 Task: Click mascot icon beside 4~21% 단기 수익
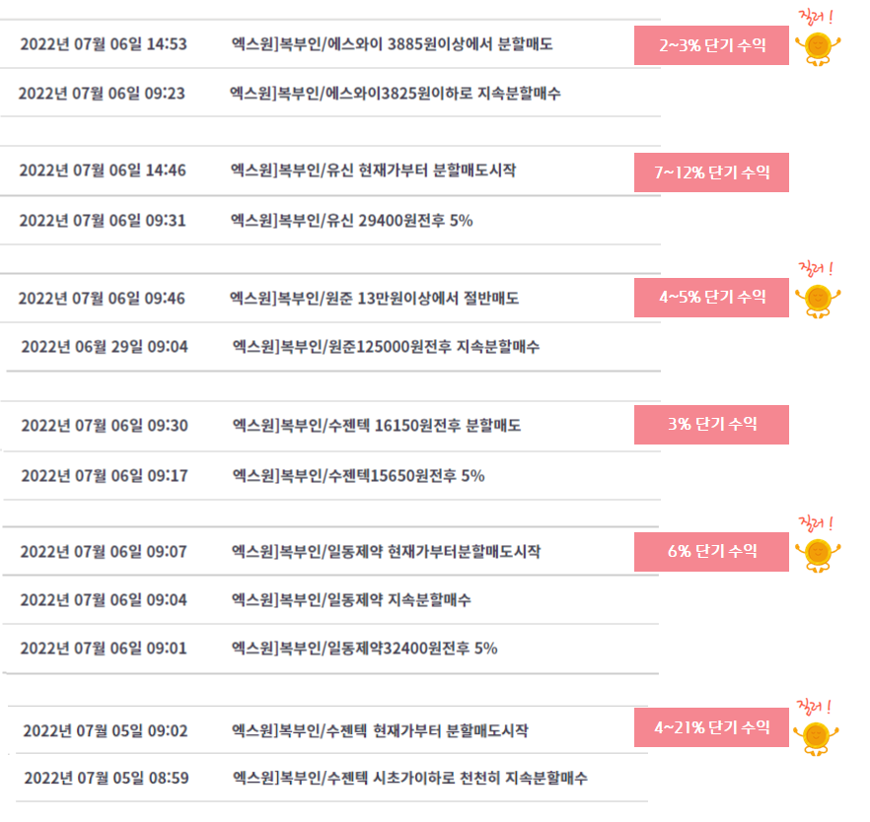point(816,738)
